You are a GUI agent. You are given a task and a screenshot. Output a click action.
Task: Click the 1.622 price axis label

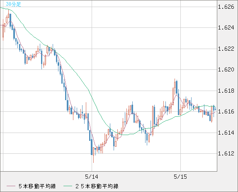point(226,49)
